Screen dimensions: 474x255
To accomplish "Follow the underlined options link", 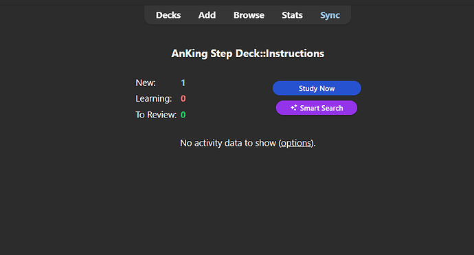I will [x=296, y=143].
